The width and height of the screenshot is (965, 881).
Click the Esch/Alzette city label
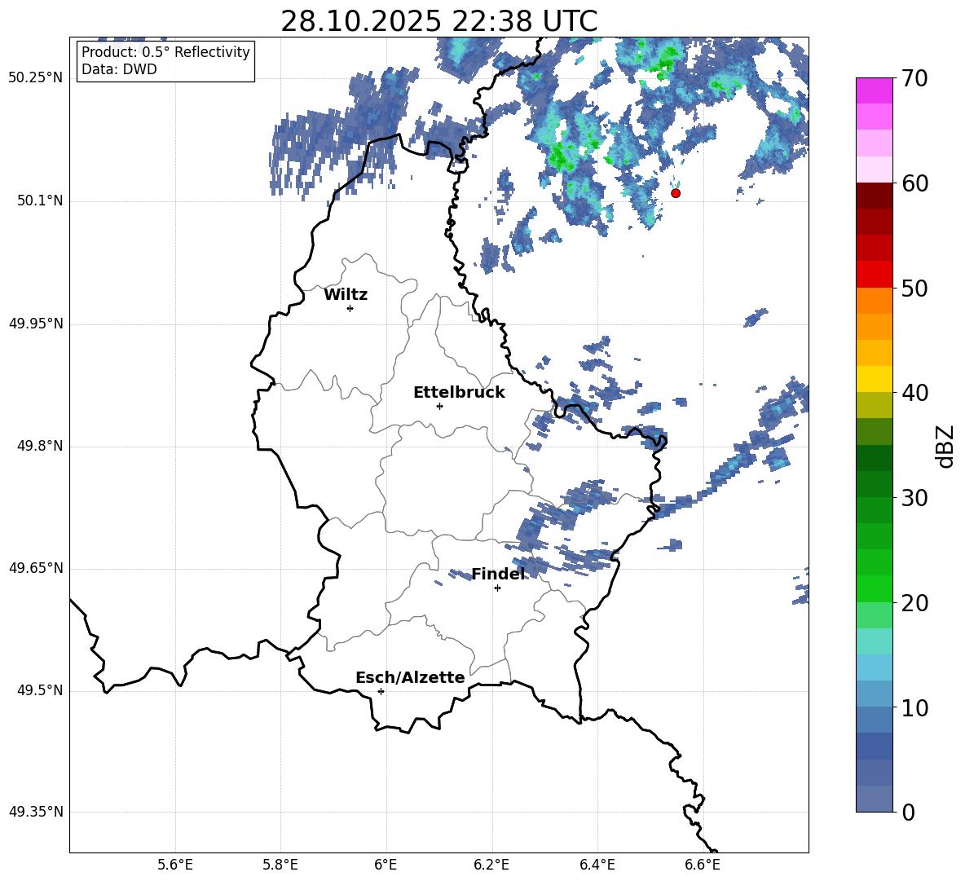pyautogui.click(x=410, y=677)
